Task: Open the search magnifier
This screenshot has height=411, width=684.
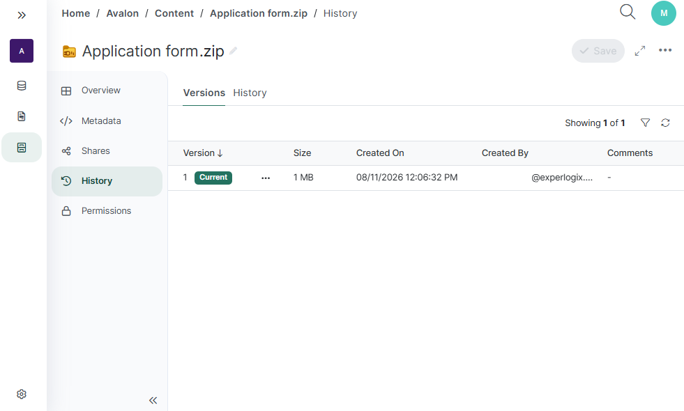Action: click(x=628, y=13)
